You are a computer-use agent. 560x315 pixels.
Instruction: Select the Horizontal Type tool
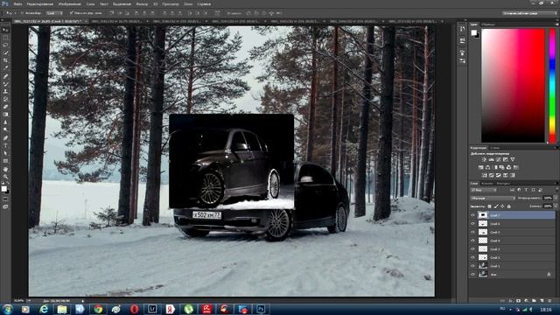click(x=5, y=146)
